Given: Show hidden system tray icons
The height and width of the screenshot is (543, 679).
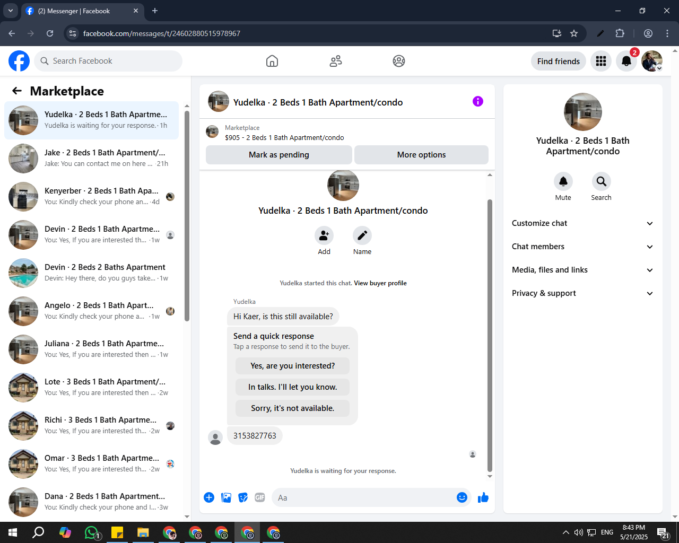Looking at the screenshot, I should [565, 532].
